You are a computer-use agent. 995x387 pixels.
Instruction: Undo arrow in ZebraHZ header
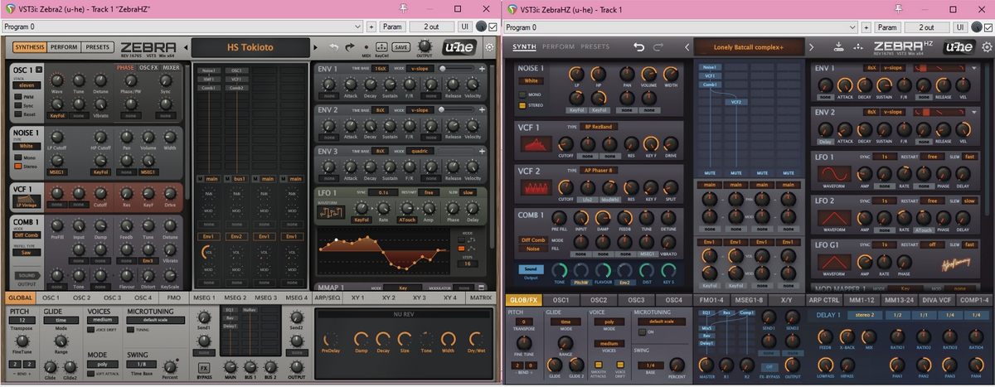tap(638, 47)
